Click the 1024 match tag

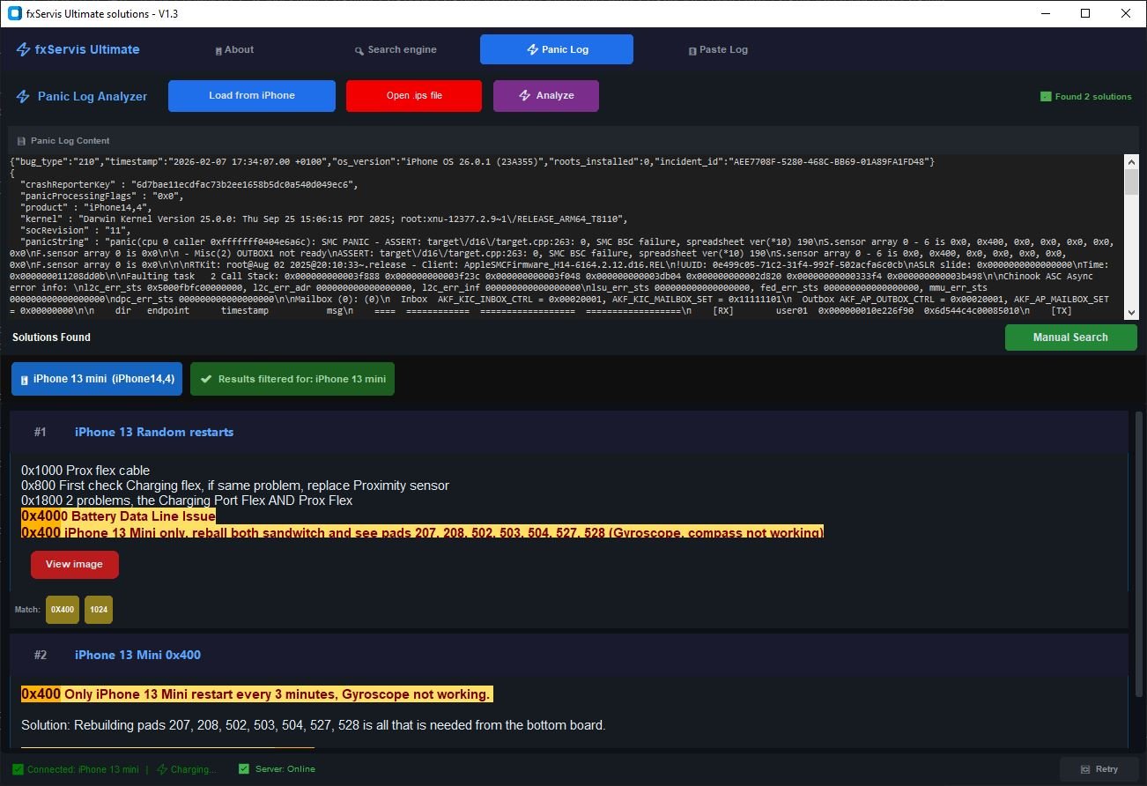(99, 610)
